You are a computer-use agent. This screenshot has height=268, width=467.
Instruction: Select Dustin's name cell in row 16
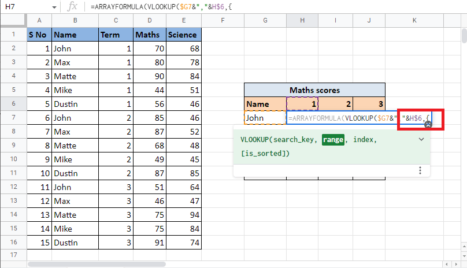[x=75, y=243]
